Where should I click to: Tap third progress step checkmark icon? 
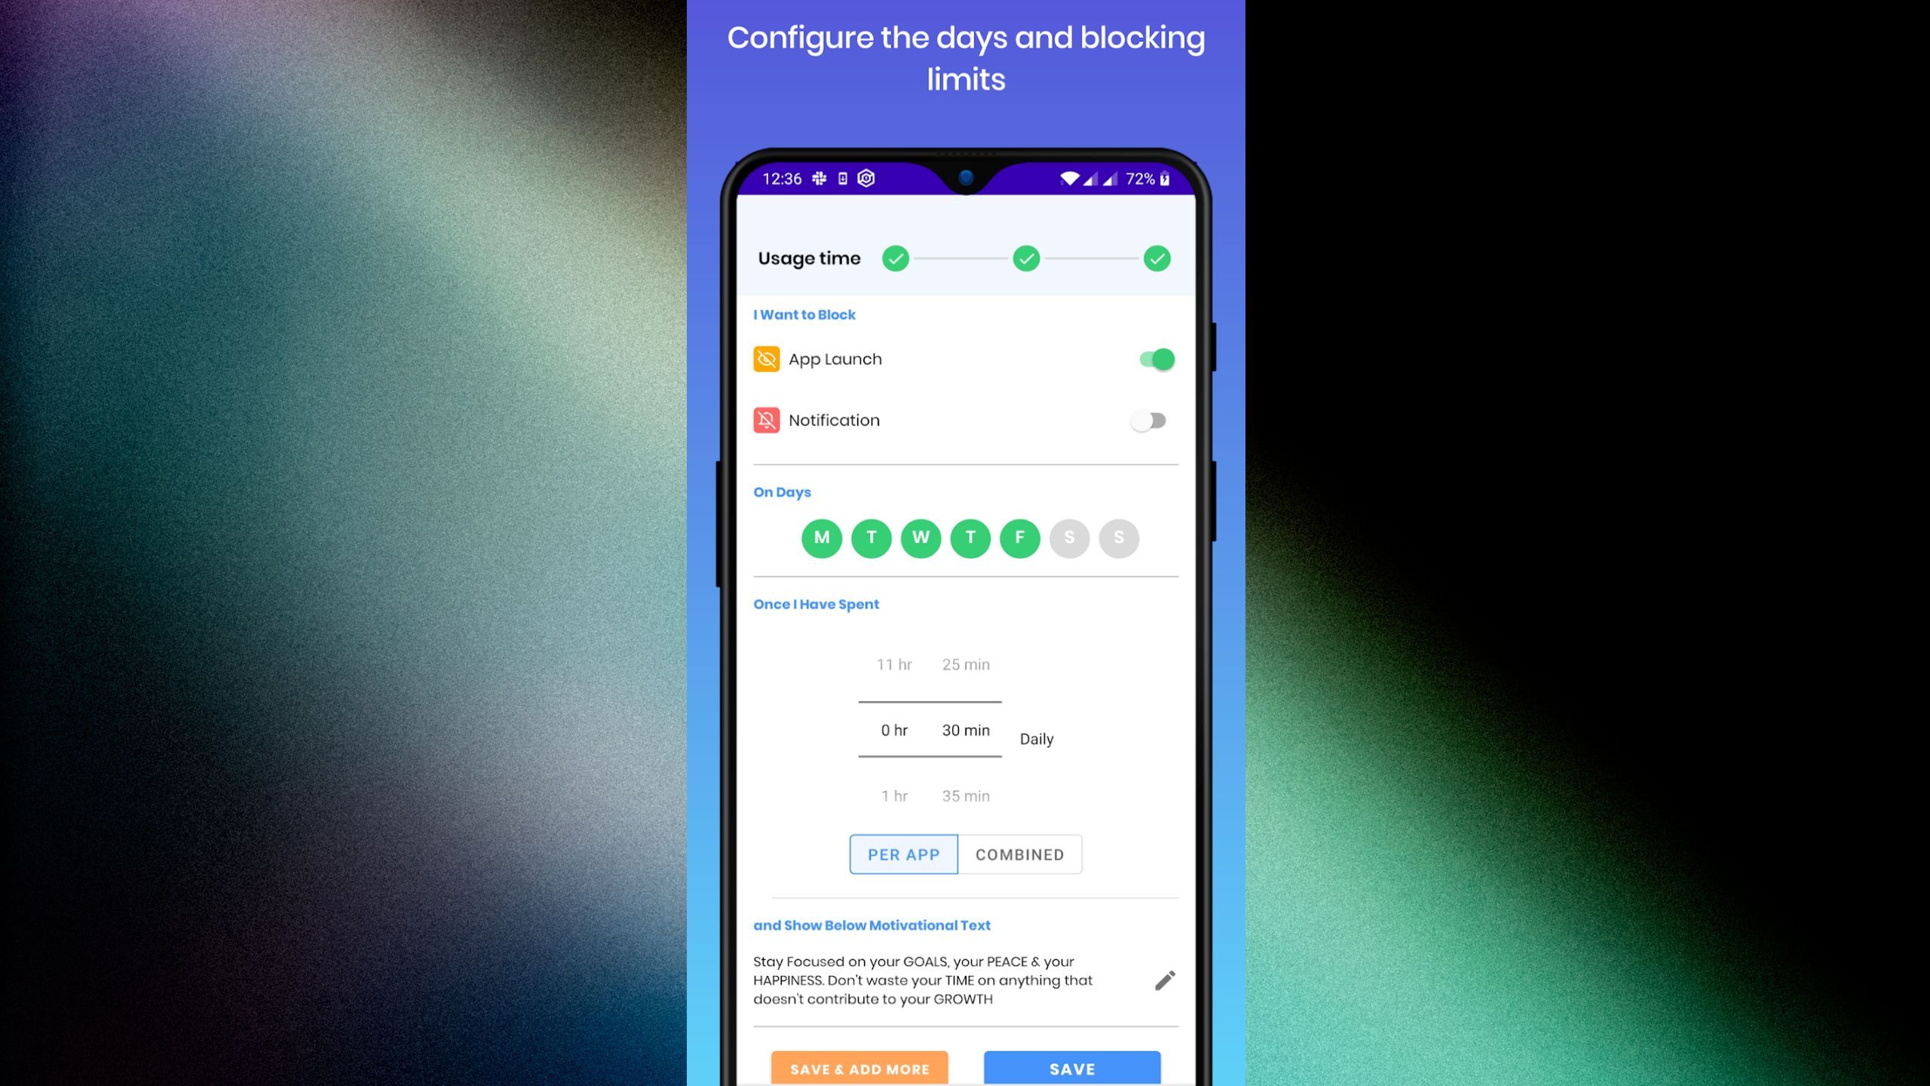coord(1156,259)
